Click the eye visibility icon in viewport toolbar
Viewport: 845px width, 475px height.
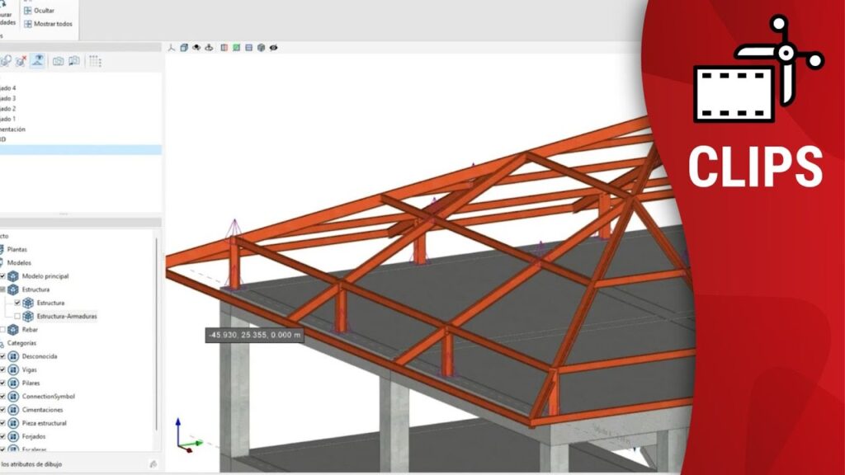[x=273, y=48]
